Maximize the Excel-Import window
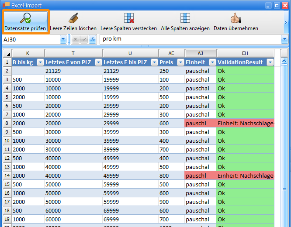 (x=277, y=6)
